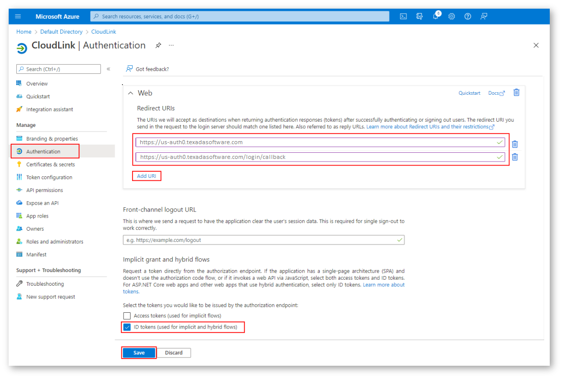Open Cloud Shell from the top bar
This screenshot has width=563, height=379.
coord(403,16)
